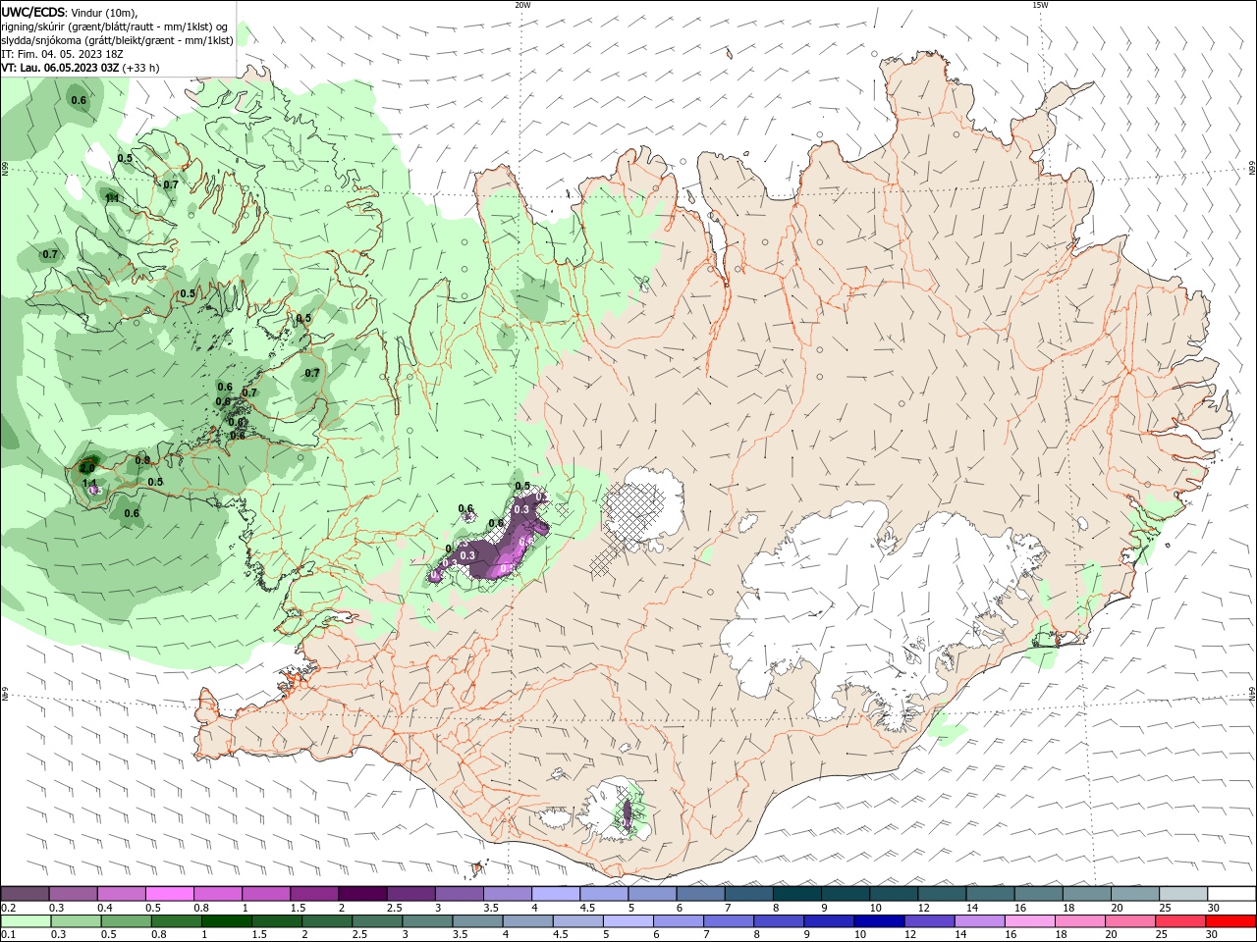Click the lower legend swatch starting at 2

point(327,921)
